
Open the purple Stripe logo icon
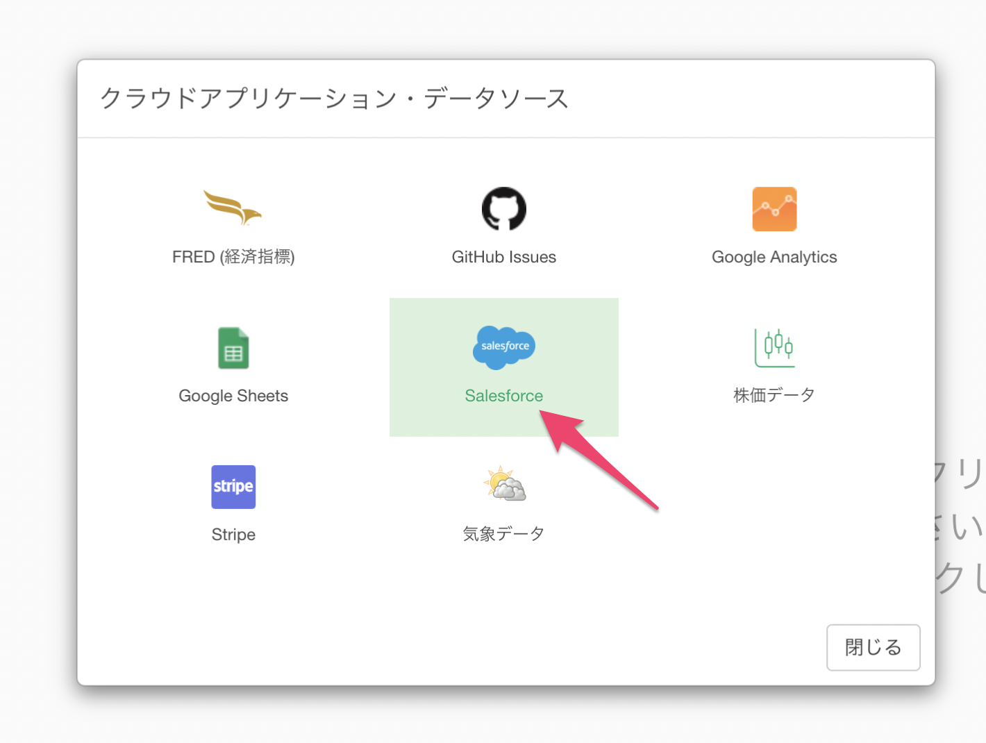click(x=233, y=487)
